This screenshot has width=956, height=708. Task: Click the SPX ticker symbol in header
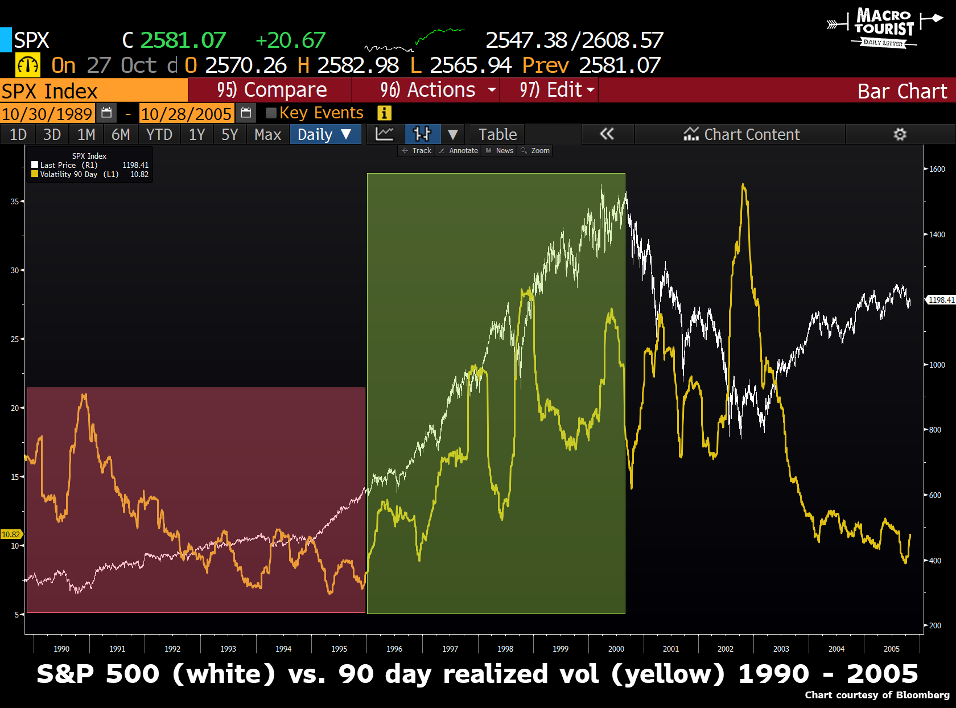point(32,40)
